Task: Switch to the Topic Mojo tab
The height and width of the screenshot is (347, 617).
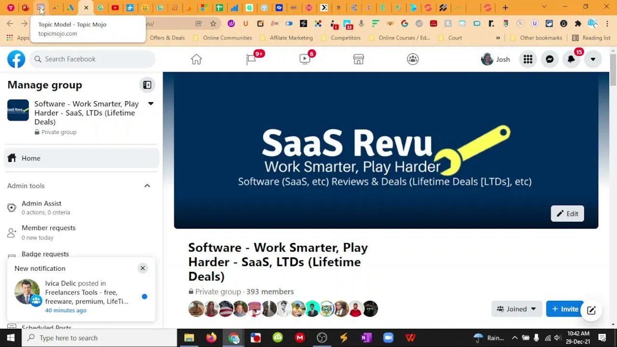Action: [x=40, y=8]
